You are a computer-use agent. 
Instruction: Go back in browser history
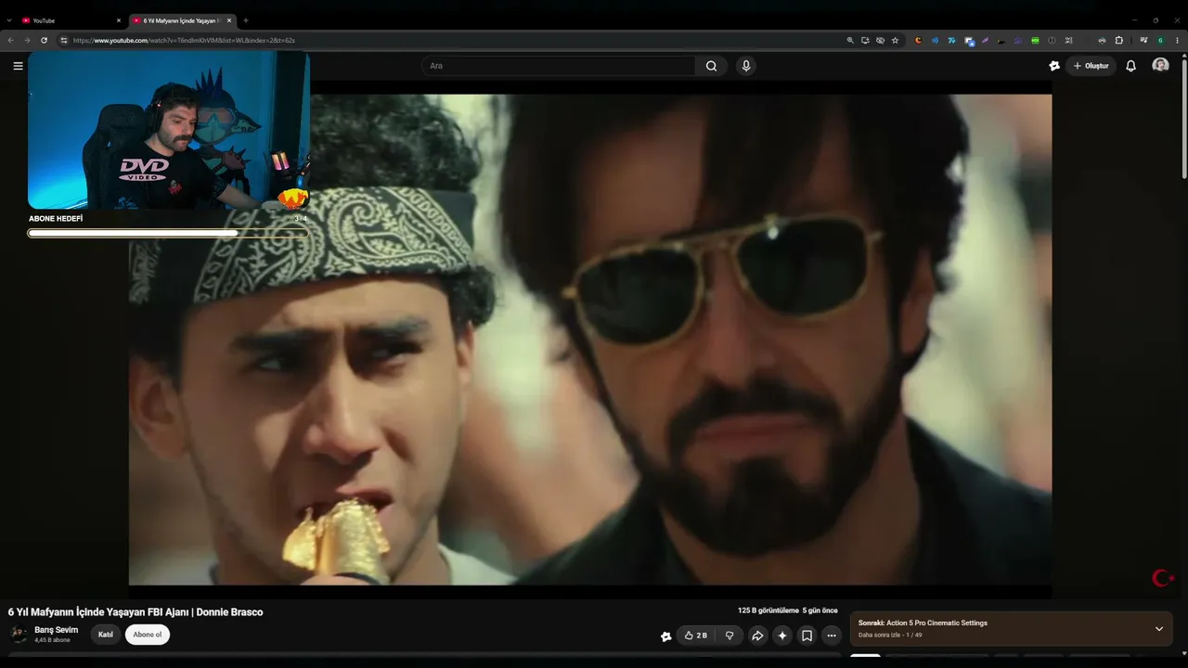10,40
